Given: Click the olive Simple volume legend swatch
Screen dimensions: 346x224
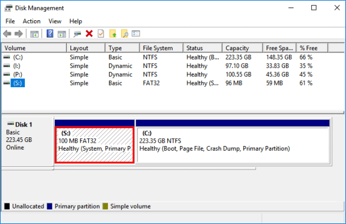Looking at the screenshot, I should click(x=106, y=206).
